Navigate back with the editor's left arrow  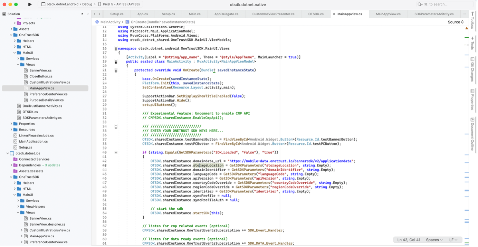[95, 14]
